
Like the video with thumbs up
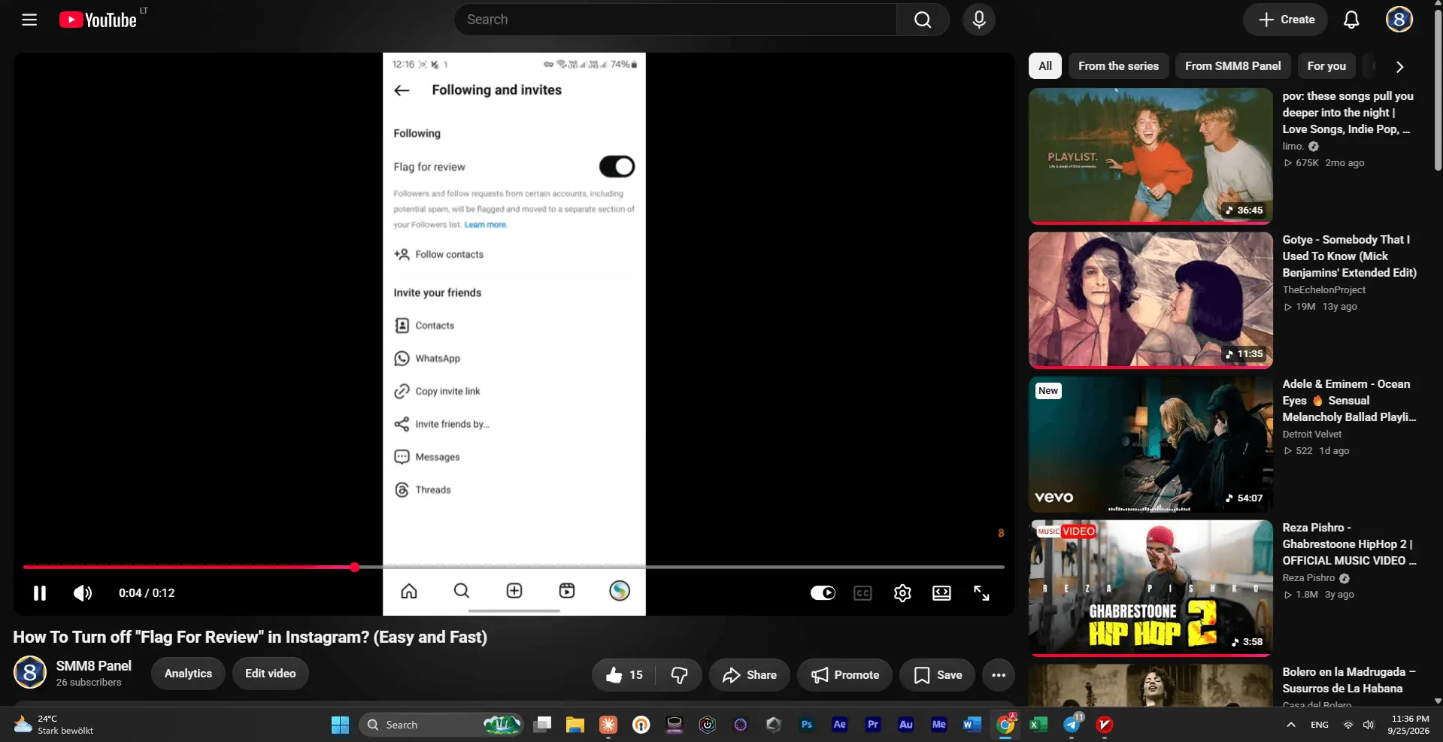pyautogui.click(x=623, y=675)
